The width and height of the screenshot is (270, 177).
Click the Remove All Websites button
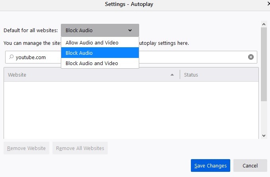point(80,148)
